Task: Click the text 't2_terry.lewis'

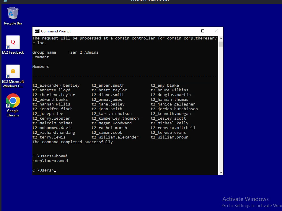Action: [49, 137]
